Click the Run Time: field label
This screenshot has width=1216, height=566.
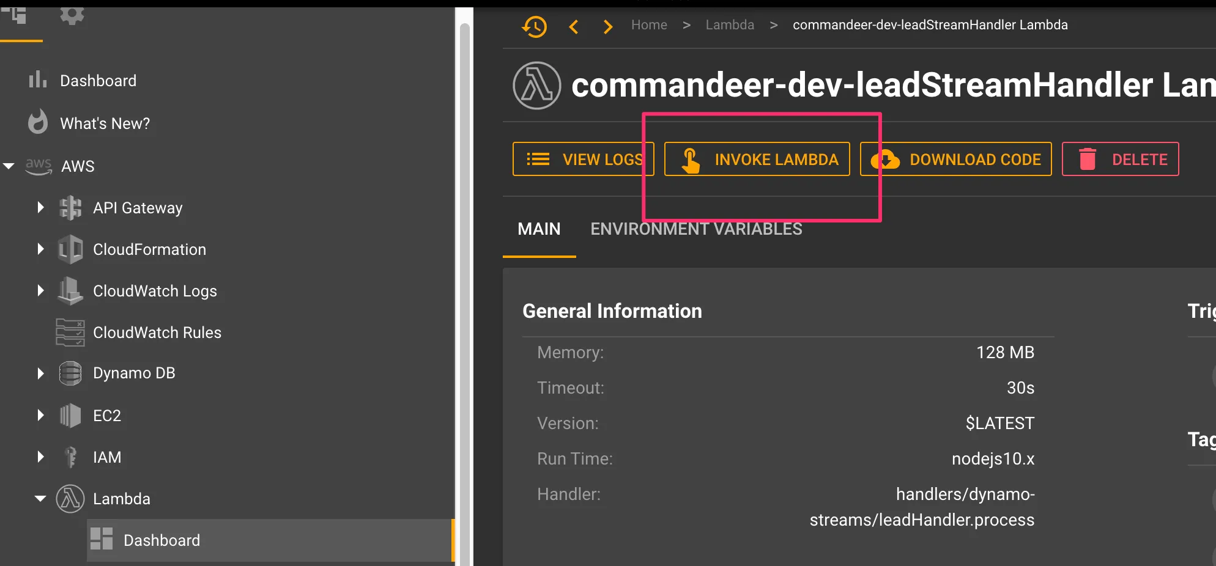pos(575,459)
